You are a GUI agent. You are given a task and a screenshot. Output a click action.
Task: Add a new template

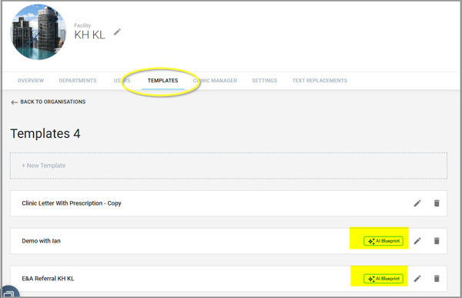point(229,166)
